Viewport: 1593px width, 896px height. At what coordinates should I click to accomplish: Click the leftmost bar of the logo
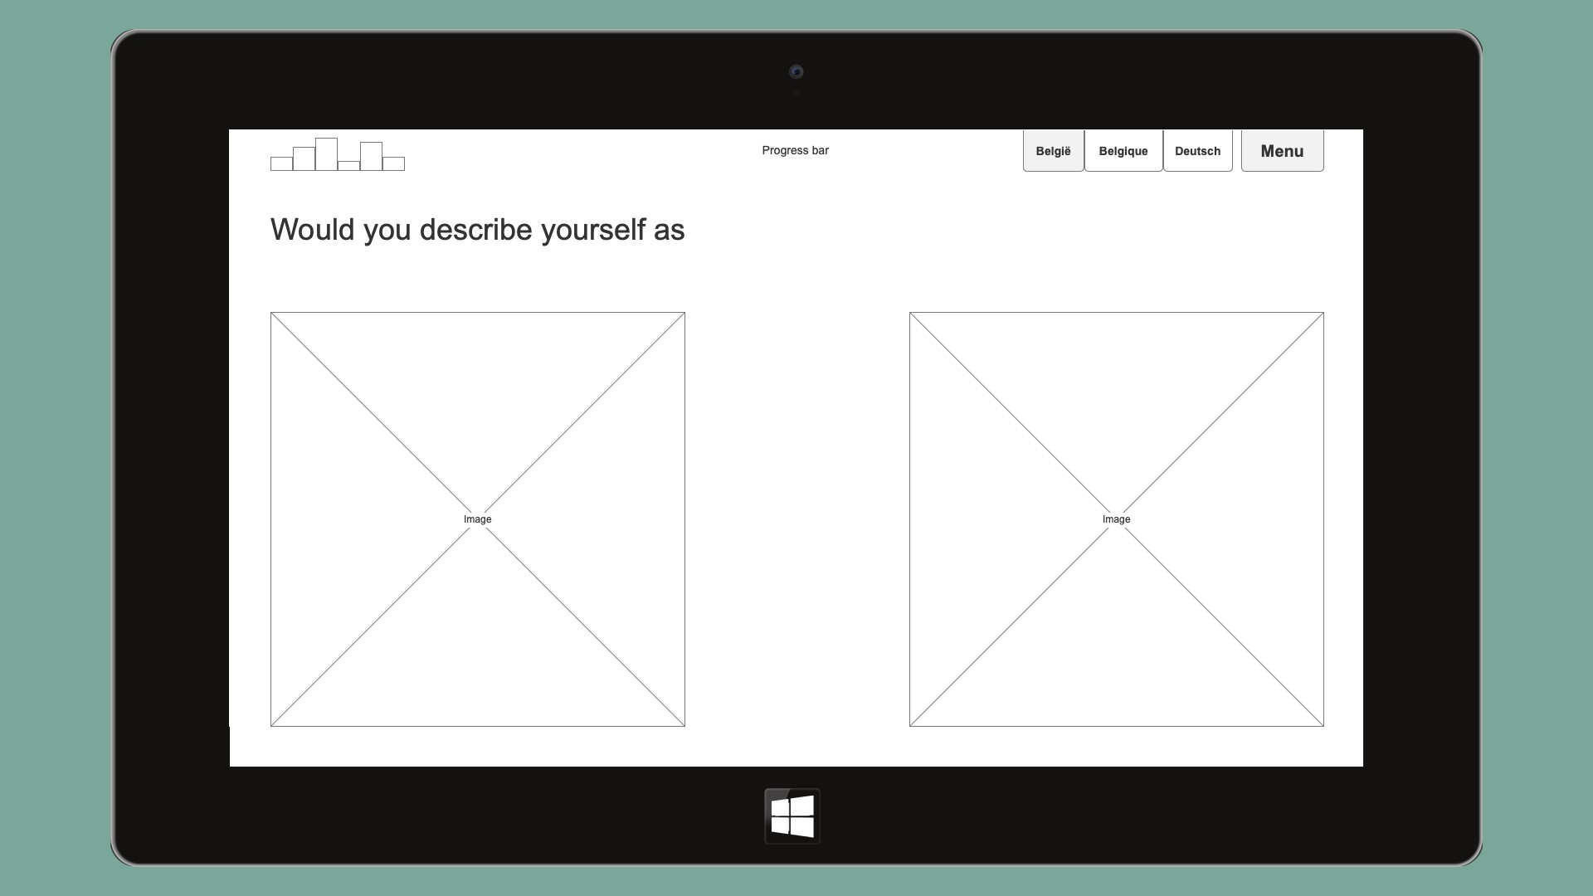click(281, 164)
